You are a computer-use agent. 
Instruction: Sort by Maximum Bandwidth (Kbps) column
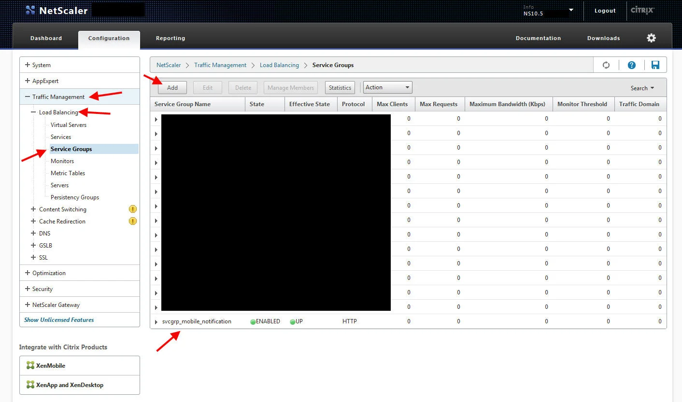(509, 104)
